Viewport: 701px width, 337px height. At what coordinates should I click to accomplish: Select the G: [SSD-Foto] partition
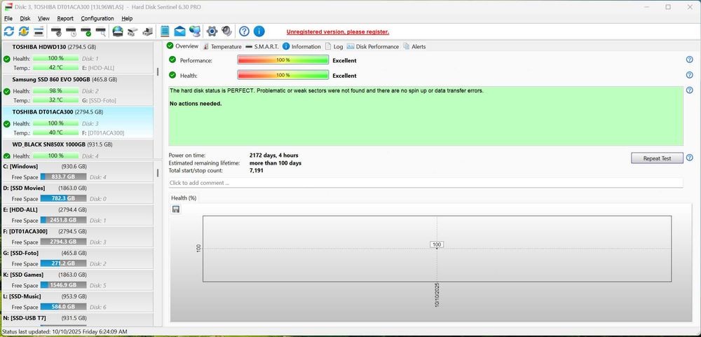tap(78, 258)
